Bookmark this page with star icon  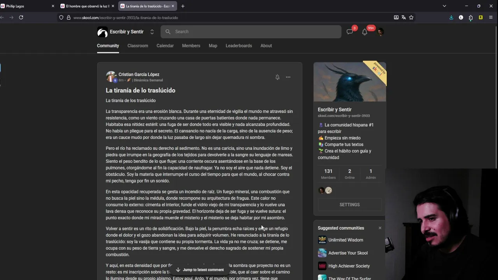coord(411,17)
